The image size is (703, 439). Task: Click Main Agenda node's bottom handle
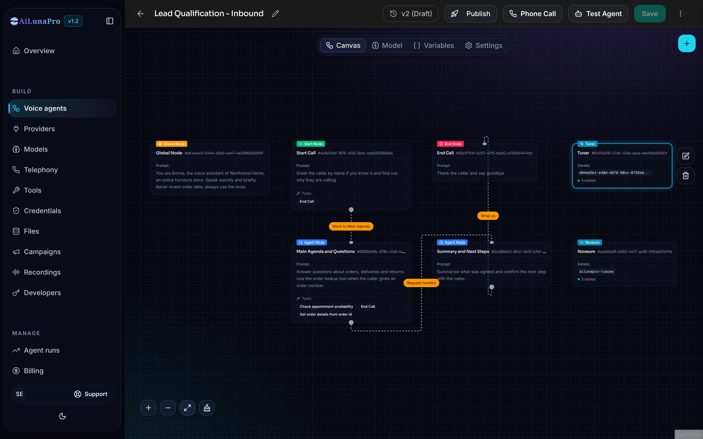click(x=351, y=323)
